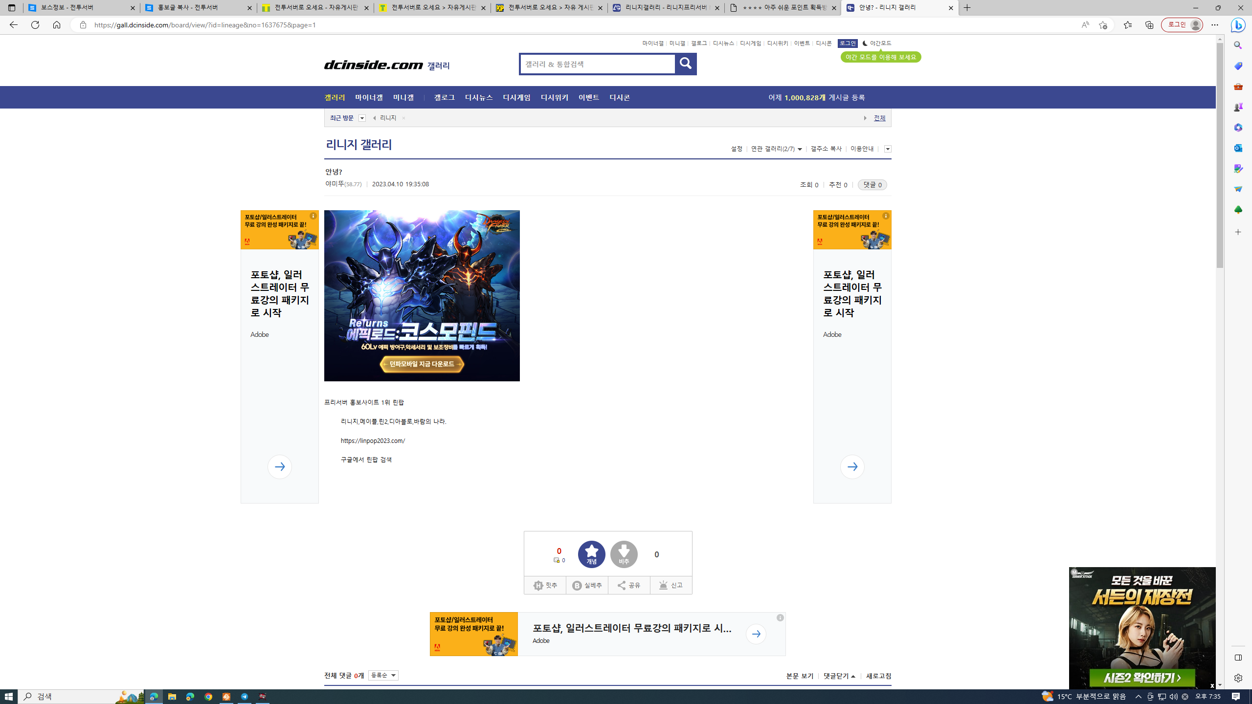Click the browser Back arrow

[x=13, y=25]
